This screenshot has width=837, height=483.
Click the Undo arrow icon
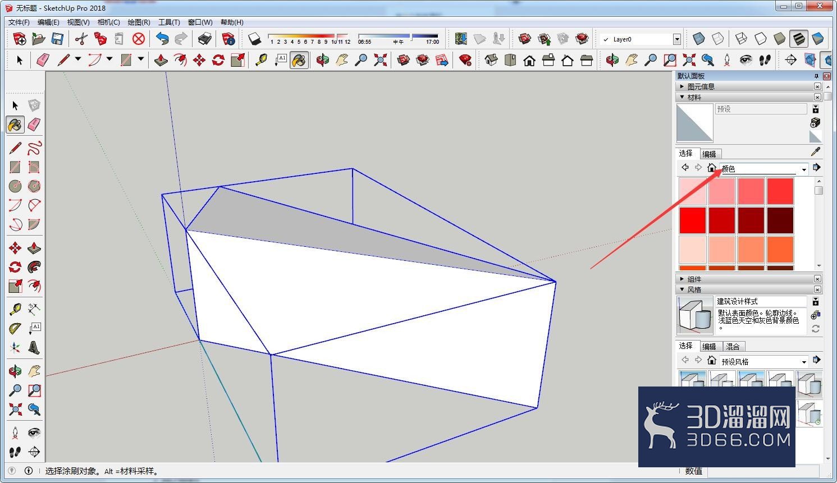tap(162, 39)
